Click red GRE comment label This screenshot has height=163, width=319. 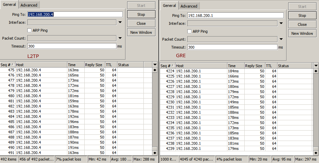tap(181, 55)
